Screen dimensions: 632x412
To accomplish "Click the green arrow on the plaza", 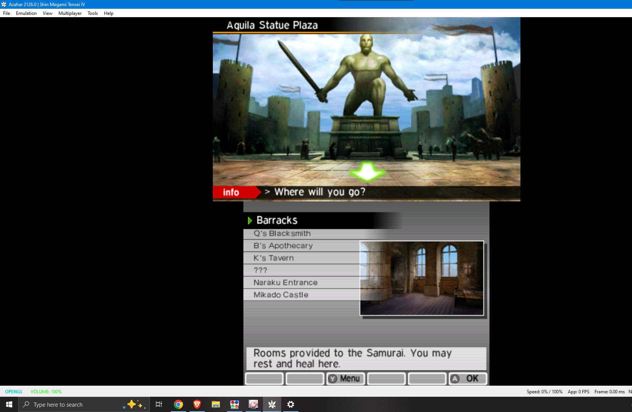I will coord(367,171).
